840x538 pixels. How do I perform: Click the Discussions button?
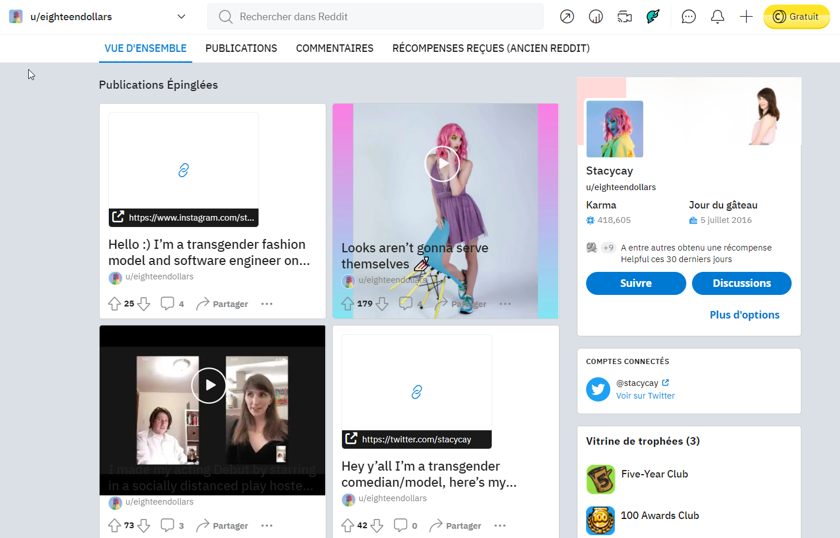(742, 283)
